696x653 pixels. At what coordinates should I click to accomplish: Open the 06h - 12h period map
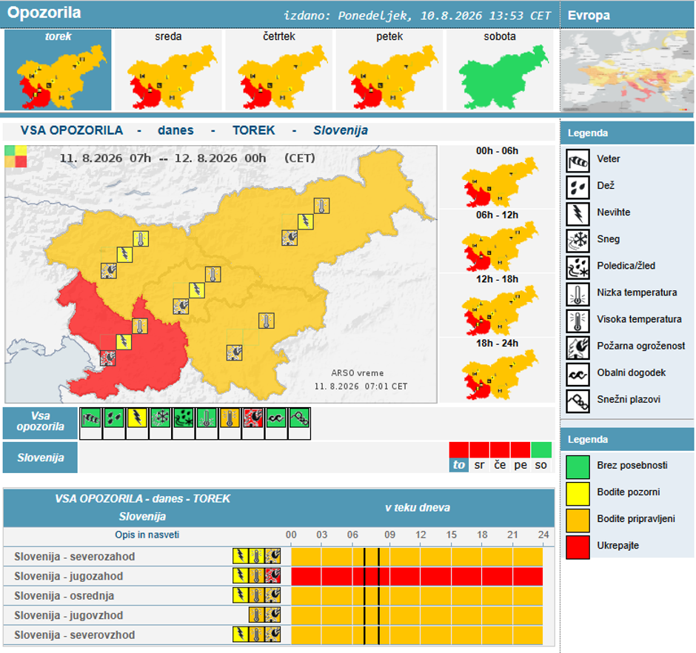[x=497, y=241]
